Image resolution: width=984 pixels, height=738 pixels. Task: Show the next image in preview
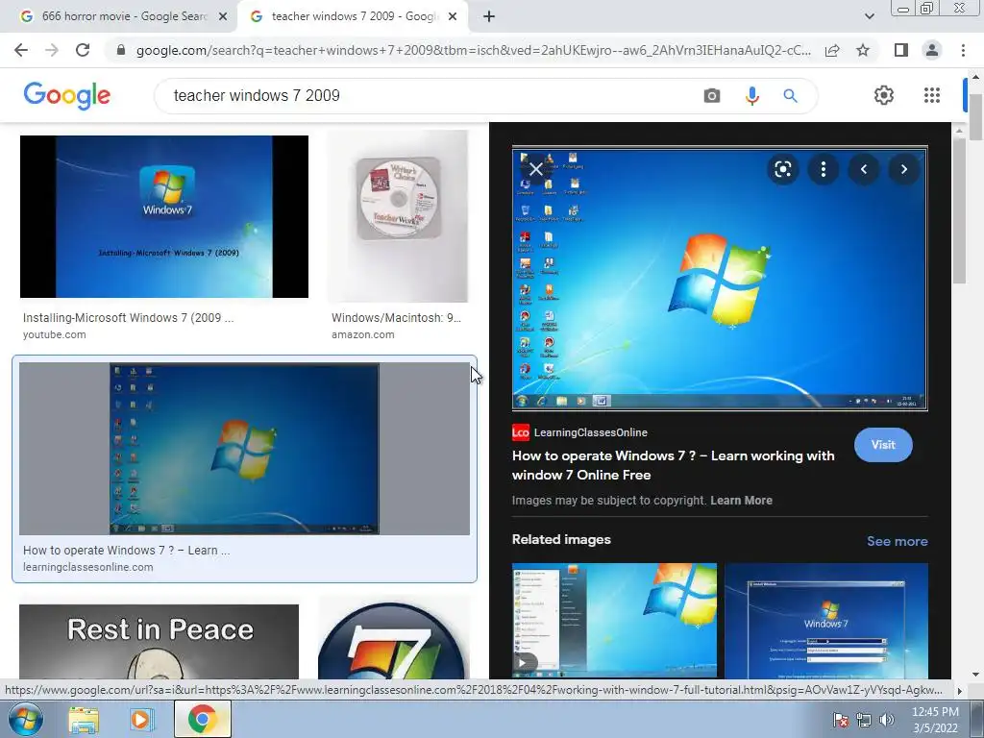pos(903,169)
